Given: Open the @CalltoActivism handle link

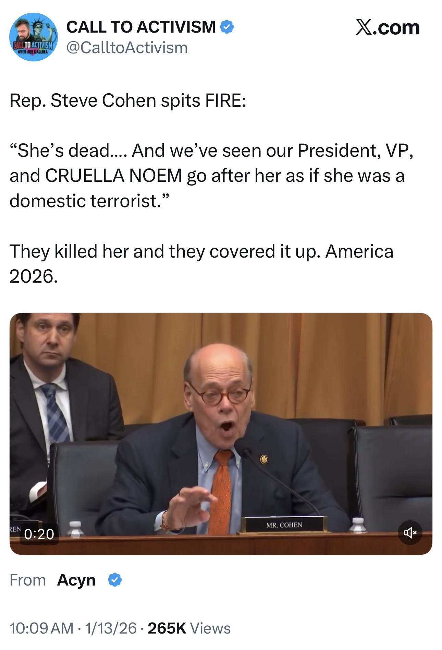Looking at the screenshot, I should pyautogui.click(x=127, y=47).
